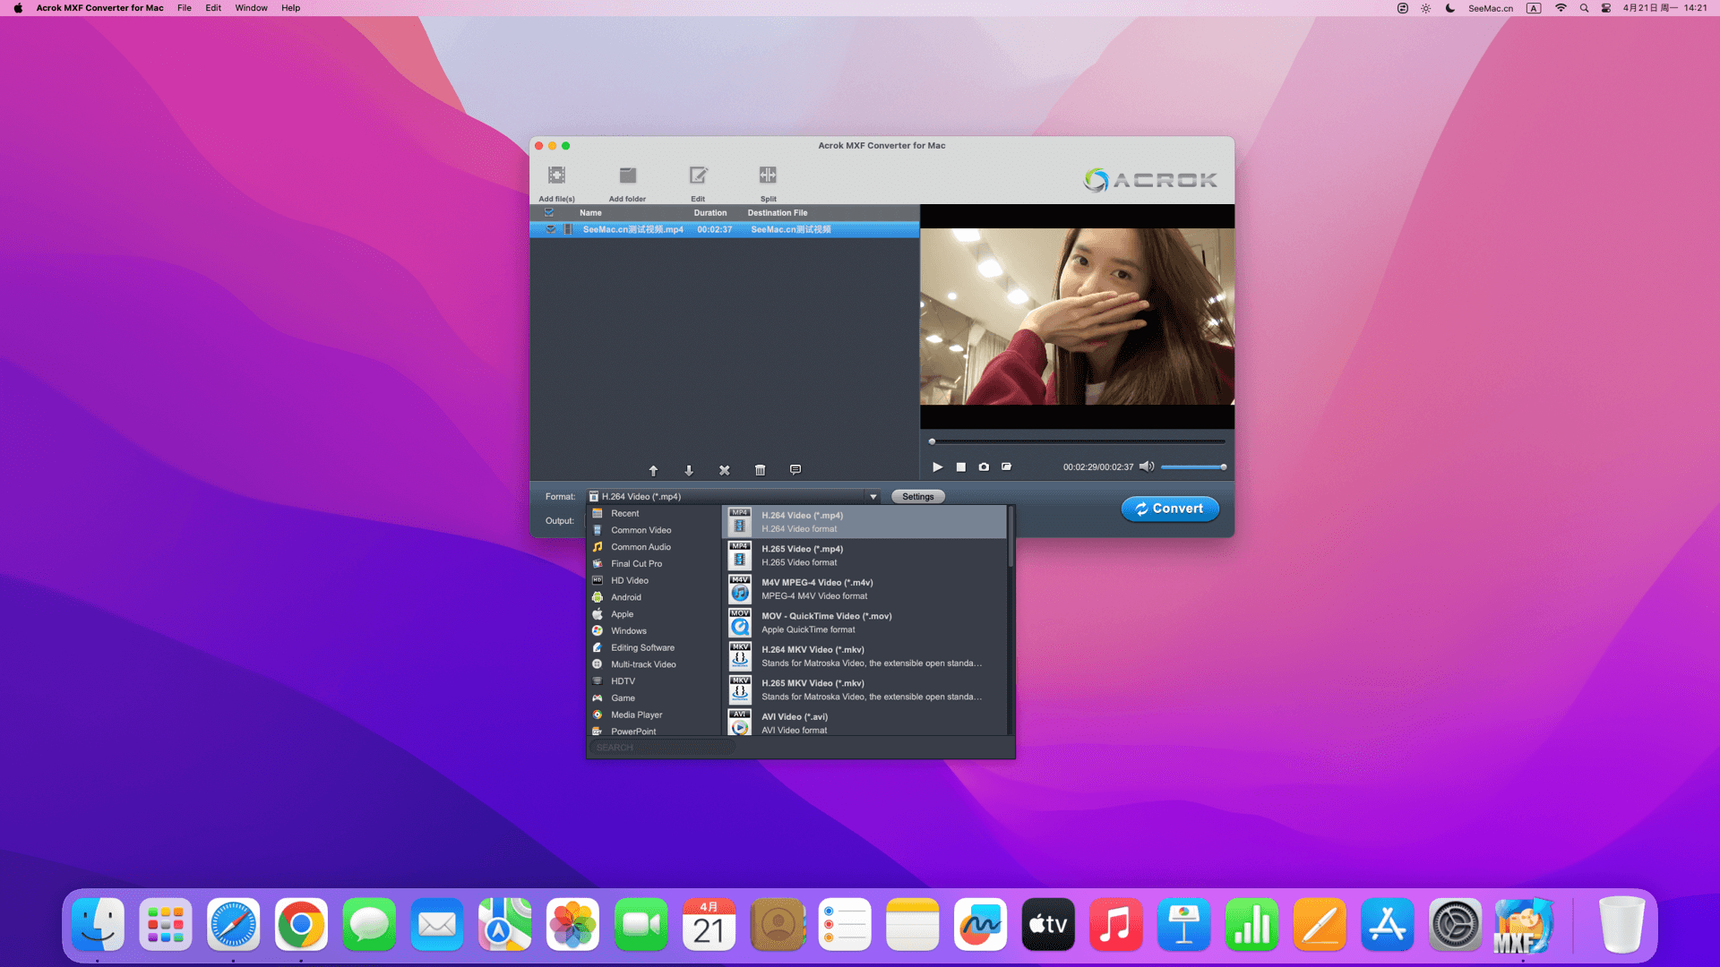Toggle the select-all checkbox in list header
This screenshot has height=967, width=1720.
(x=549, y=213)
